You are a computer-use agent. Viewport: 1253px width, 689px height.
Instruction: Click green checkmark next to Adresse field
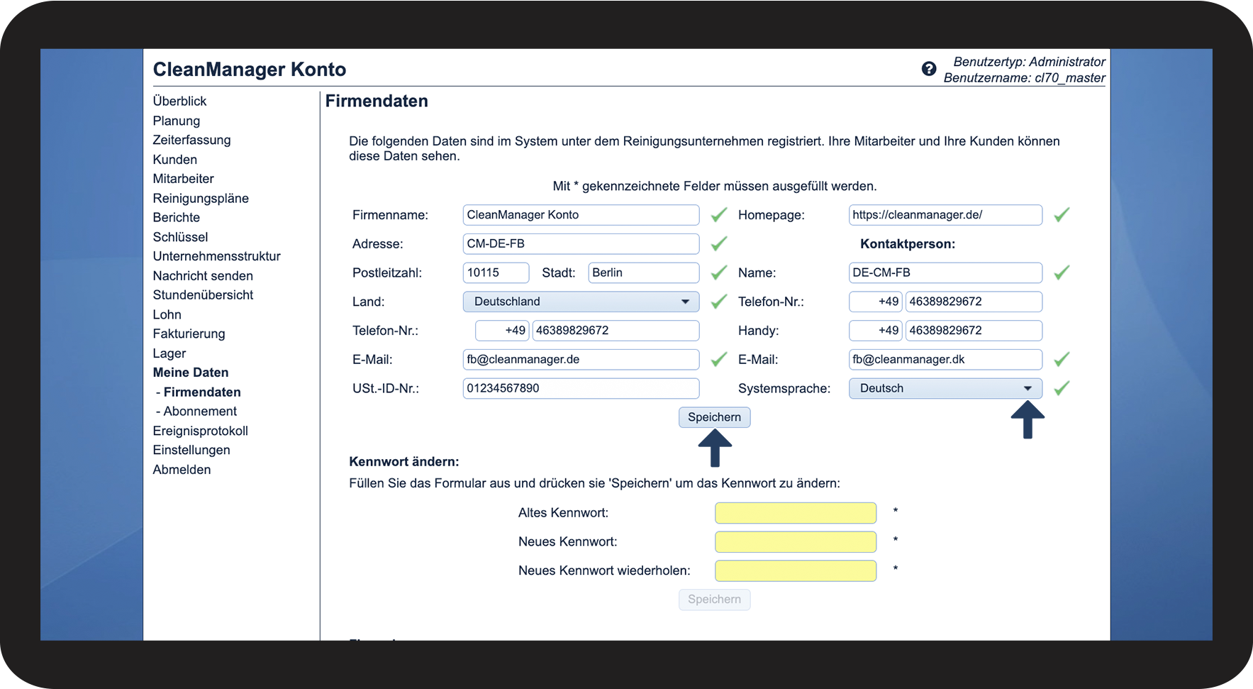tap(719, 244)
